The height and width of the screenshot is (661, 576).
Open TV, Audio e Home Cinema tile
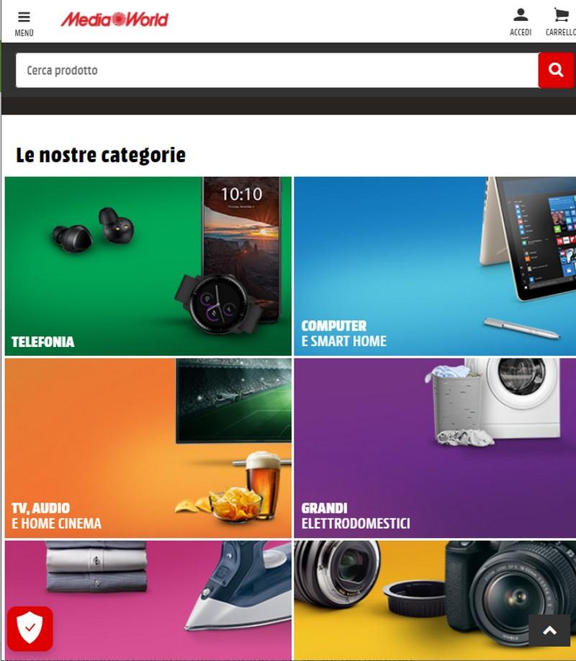point(148,448)
